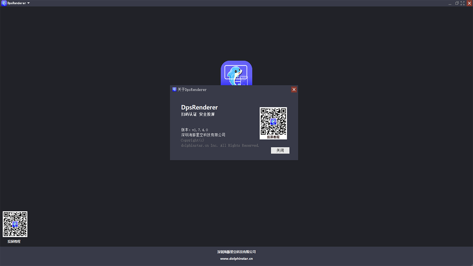473x266 pixels.
Task: Click the dolphin icon in the bottom-left QR code
Action: tap(15, 224)
